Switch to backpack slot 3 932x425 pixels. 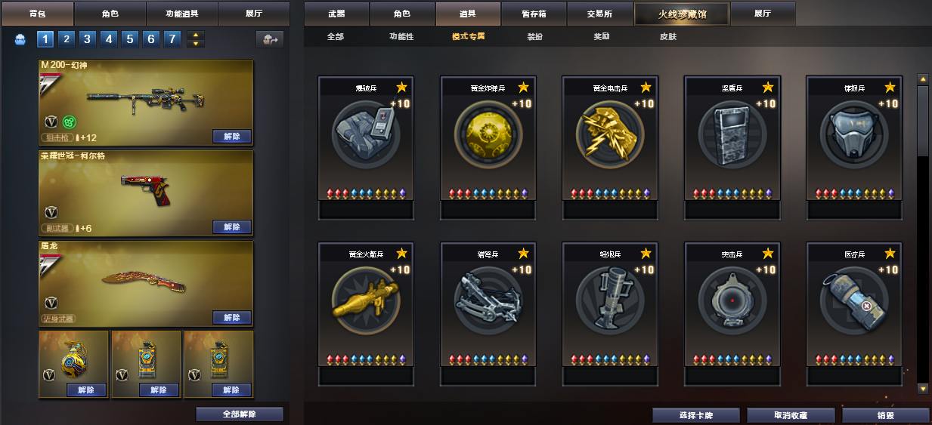coord(88,39)
